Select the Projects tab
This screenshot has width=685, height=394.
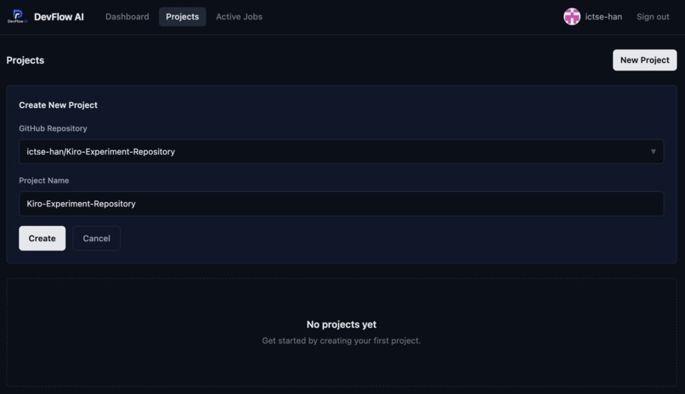pos(182,17)
